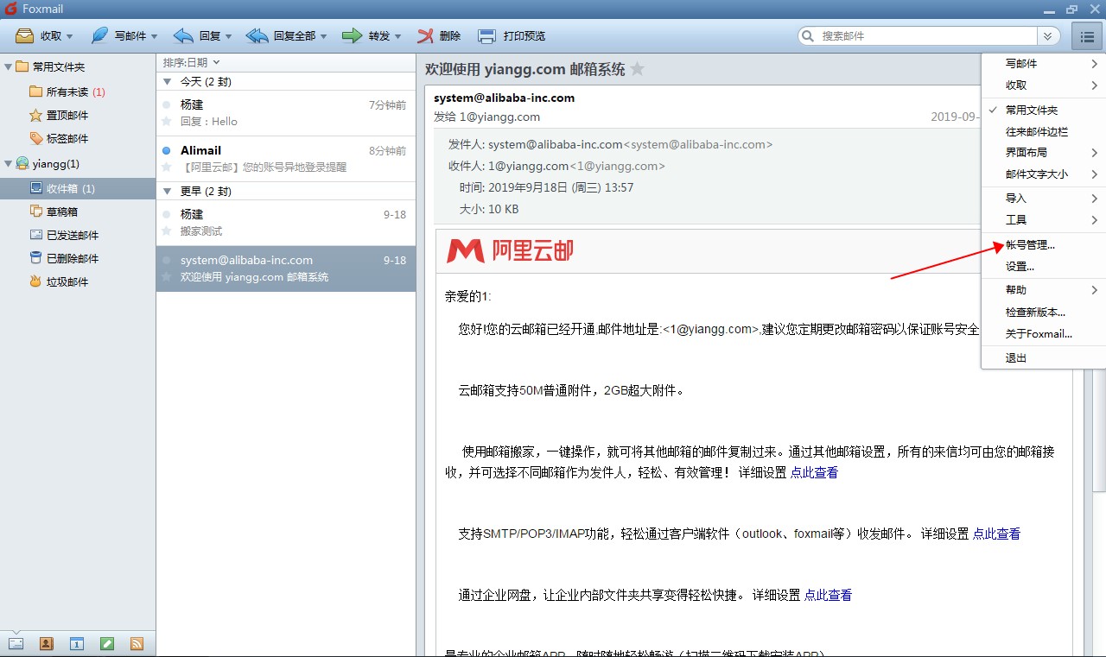Collapse the yiangg(1) account tree
This screenshot has width=1106, height=657.
pyautogui.click(x=8, y=163)
